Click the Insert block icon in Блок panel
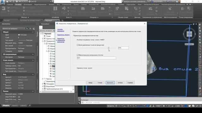The height and width of the screenshot is (113, 202). tap(64, 9)
